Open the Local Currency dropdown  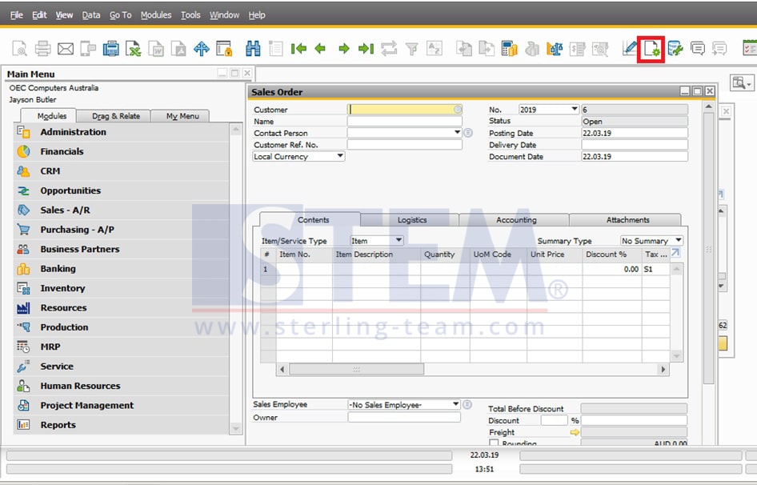pyautogui.click(x=340, y=155)
